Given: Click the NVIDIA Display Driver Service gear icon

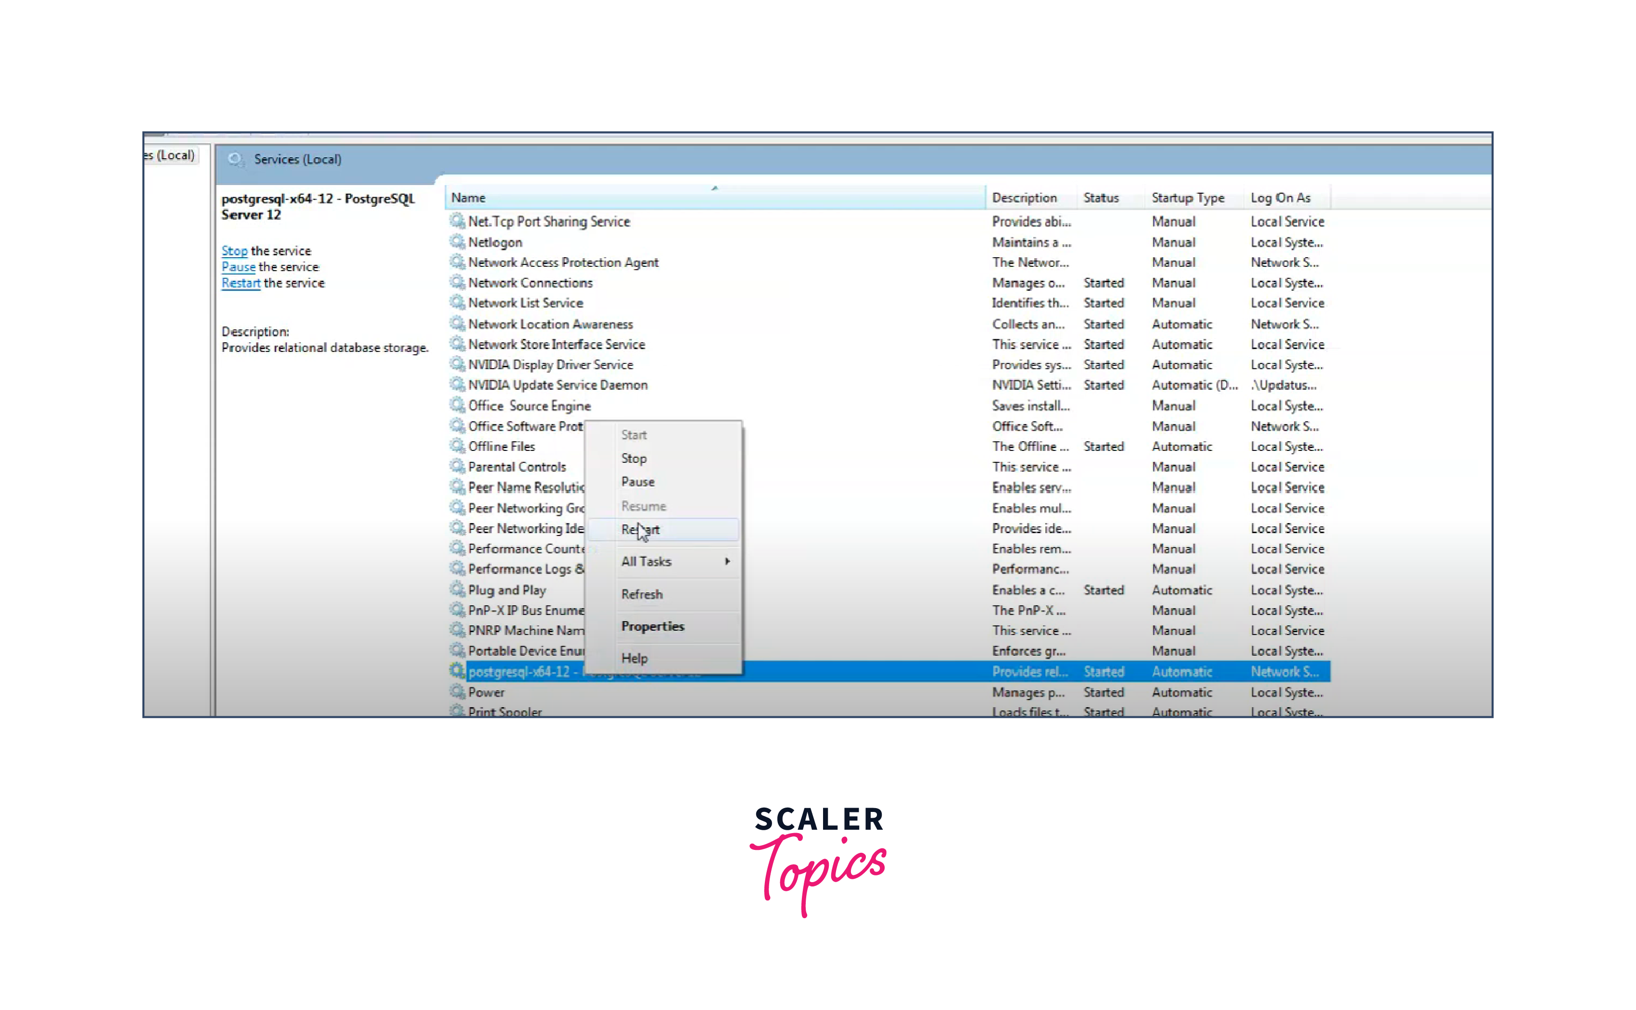Looking at the screenshot, I should (x=457, y=364).
